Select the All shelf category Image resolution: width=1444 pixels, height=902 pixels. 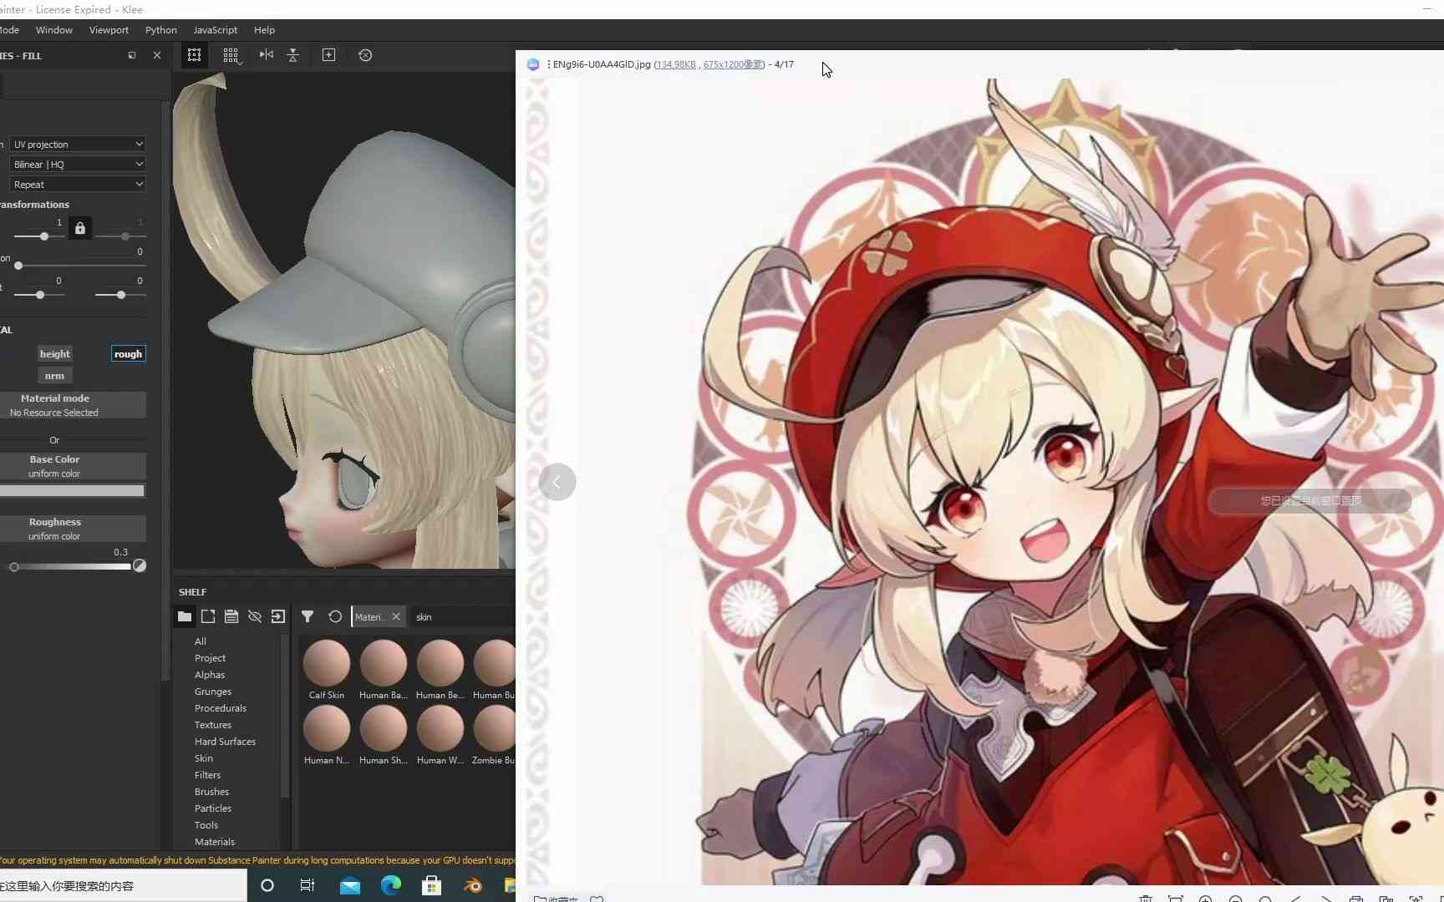(x=201, y=641)
